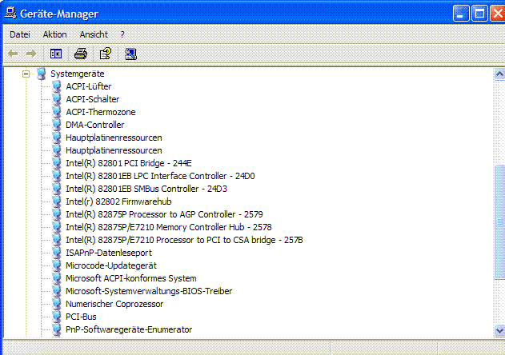
Task: Click the Back arrow toolbar icon
Action: (x=13, y=54)
